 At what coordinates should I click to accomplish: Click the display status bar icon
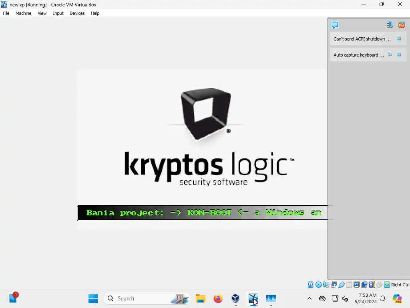coord(357,284)
